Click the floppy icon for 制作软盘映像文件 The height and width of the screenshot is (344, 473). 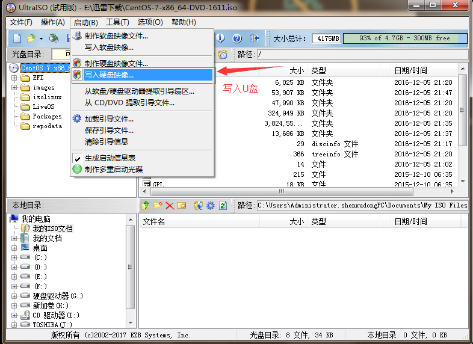[77, 36]
